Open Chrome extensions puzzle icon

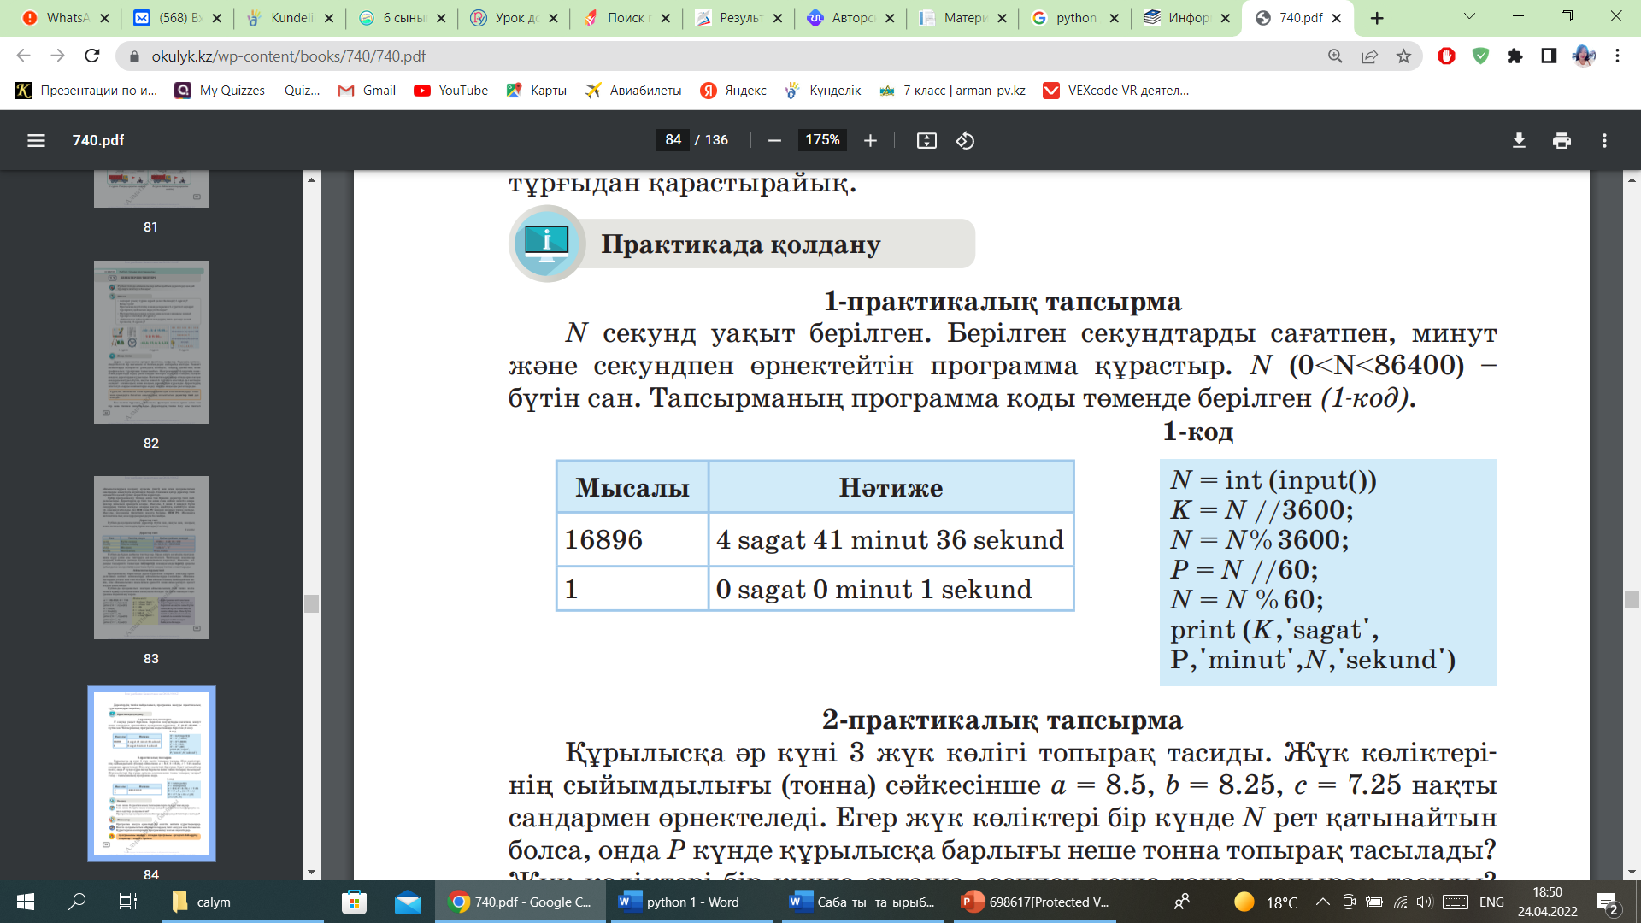(x=1515, y=56)
